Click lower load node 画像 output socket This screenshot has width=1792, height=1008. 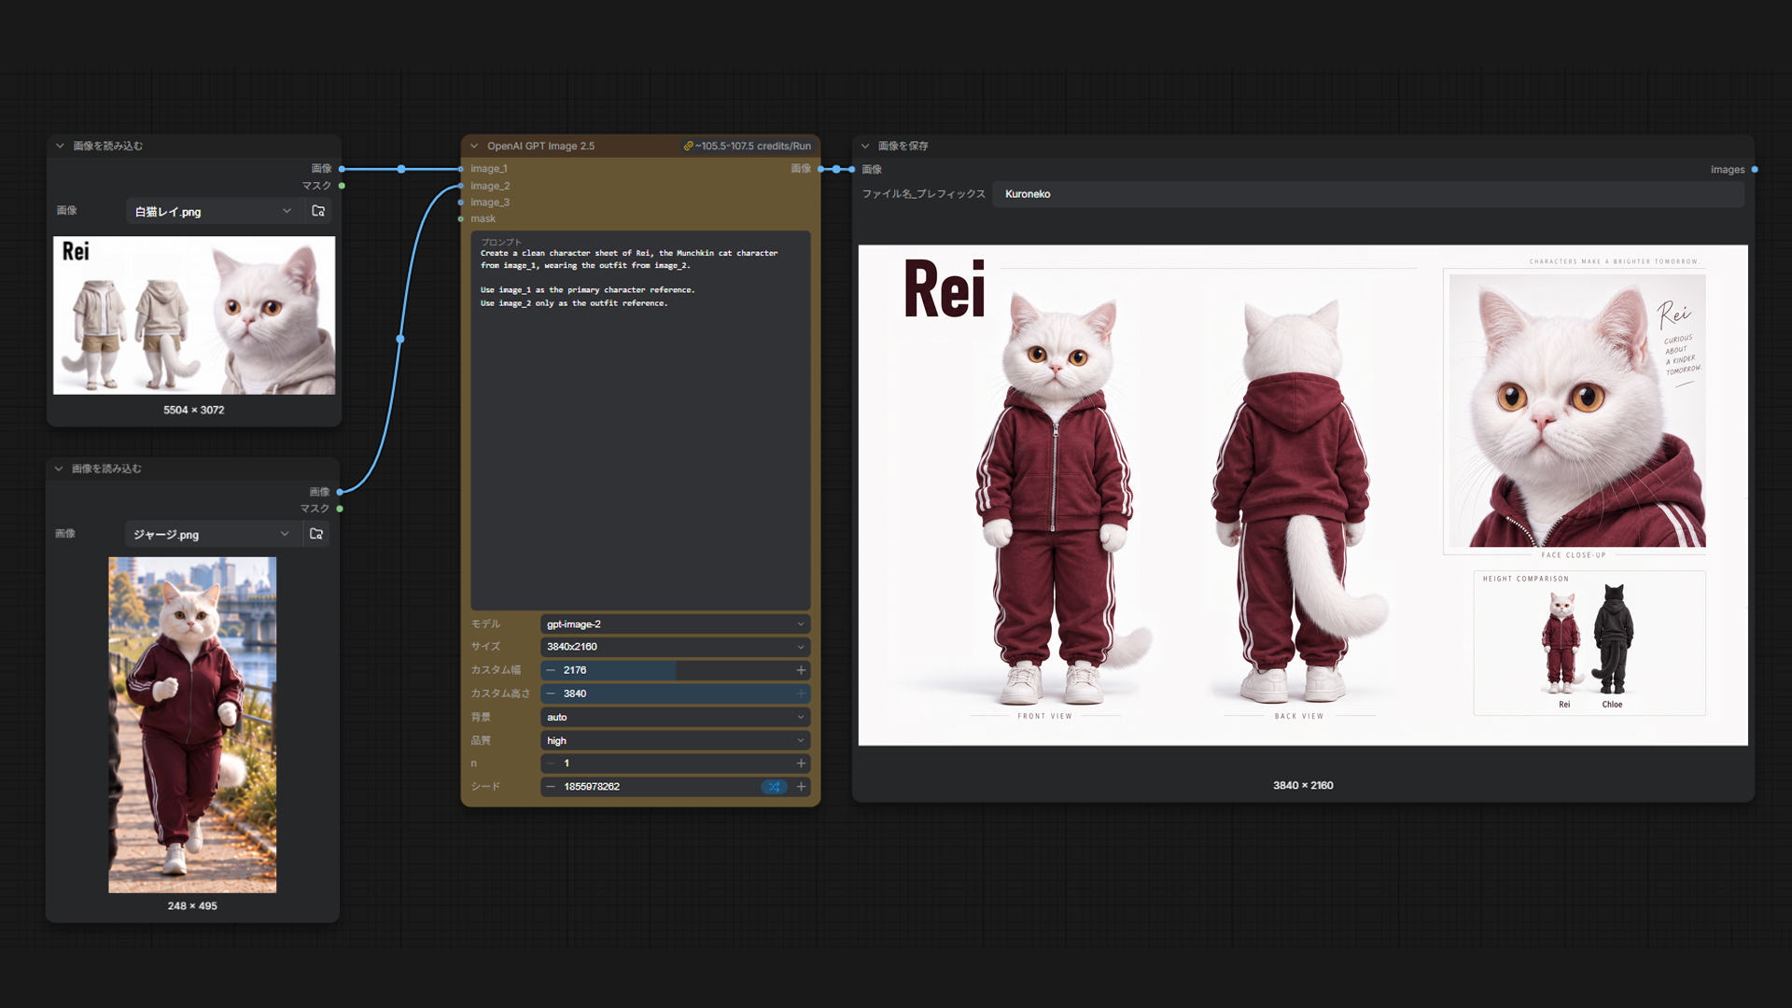pyautogui.click(x=340, y=492)
